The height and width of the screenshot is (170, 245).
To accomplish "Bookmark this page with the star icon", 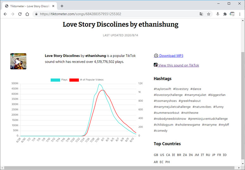I will (x=209, y=14).
